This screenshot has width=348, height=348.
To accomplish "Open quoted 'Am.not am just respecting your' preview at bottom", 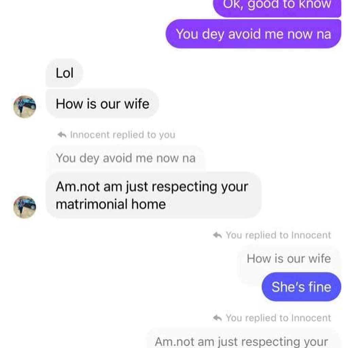I will click(x=243, y=338).
